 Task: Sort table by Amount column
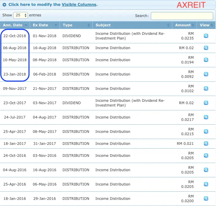click(x=185, y=25)
